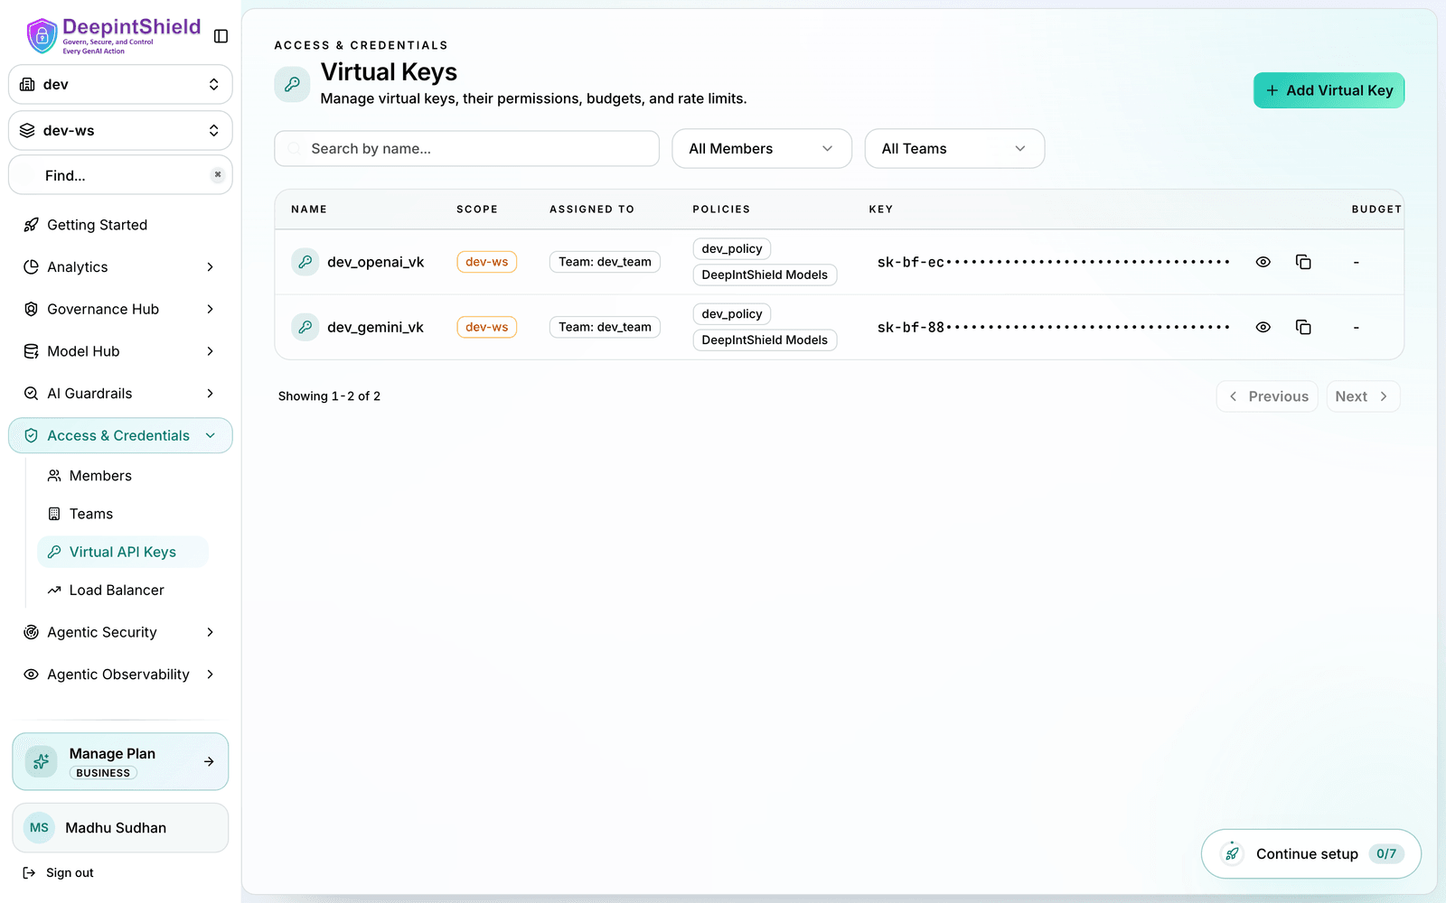This screenshot has width=1446, height=903.
Task: Expand the Analytics chevron
Action: point(210,267)
